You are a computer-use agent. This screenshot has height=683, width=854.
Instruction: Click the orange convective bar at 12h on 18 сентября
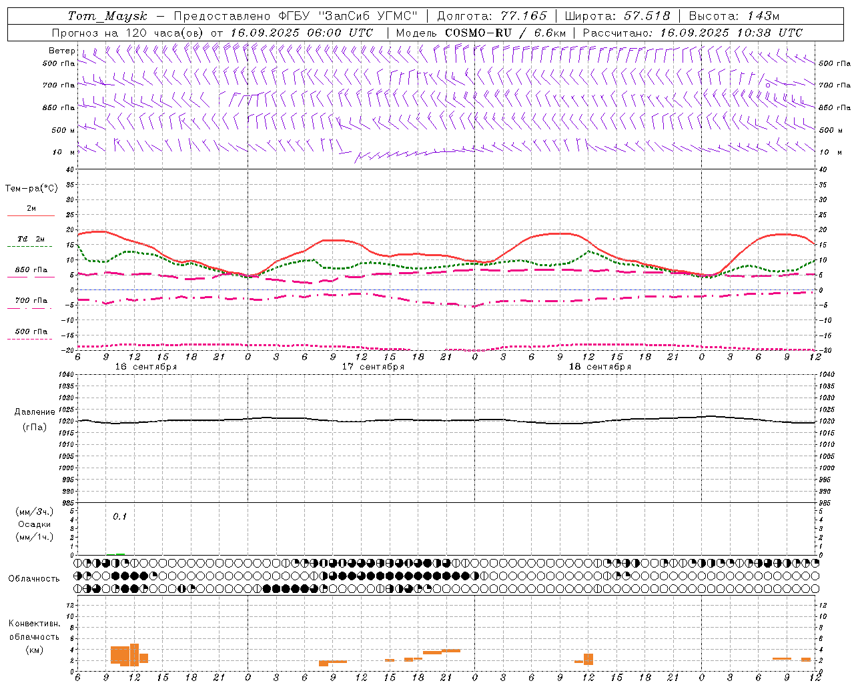coord(588,659)
